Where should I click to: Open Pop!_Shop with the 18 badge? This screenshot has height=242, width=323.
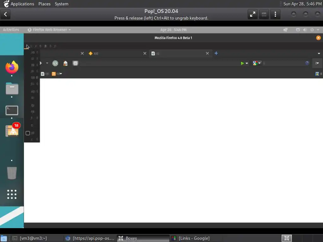[x=12, y=130]
